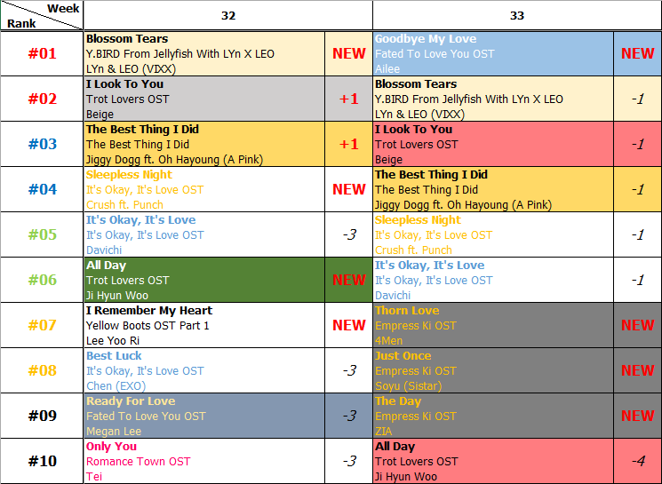This screenshot has height=484, width=662.
Task: Click rank cell #09
Action: [42, 416]
